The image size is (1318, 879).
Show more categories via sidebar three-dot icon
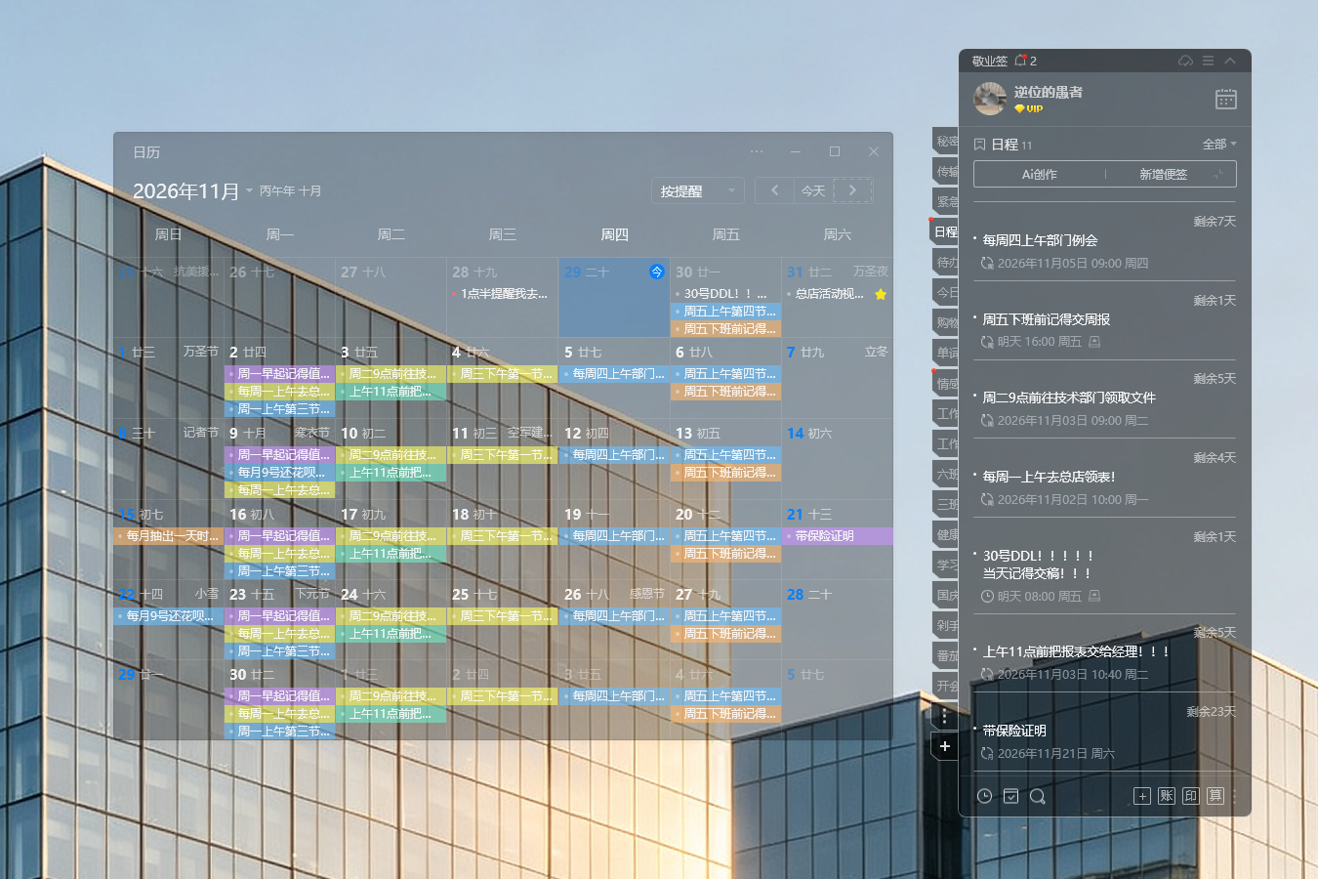click(945, 716)
